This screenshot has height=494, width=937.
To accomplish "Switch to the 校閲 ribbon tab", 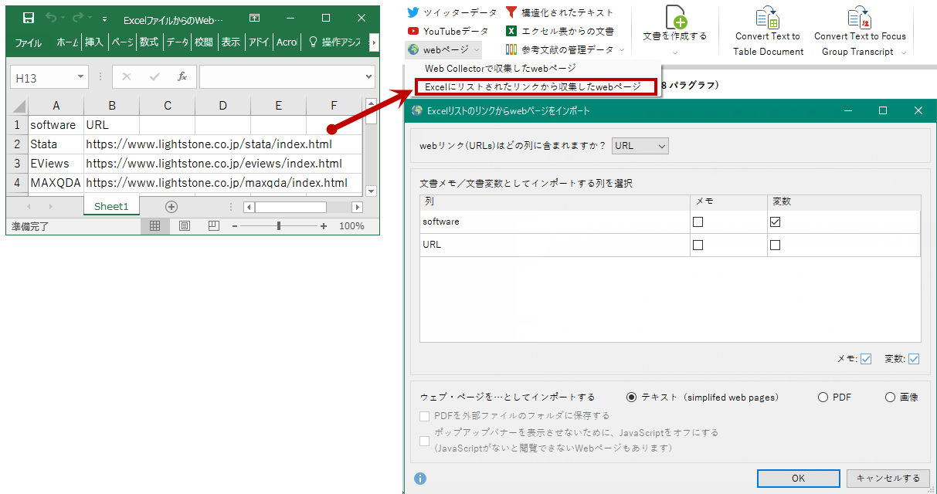I will coord(204,42).
